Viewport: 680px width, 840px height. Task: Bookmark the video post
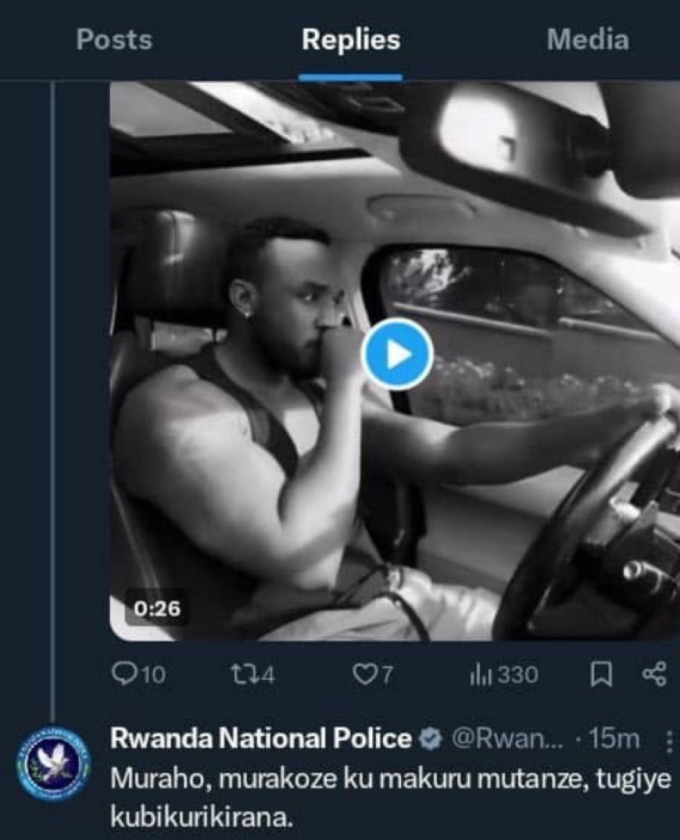click(x=605, y=674)
